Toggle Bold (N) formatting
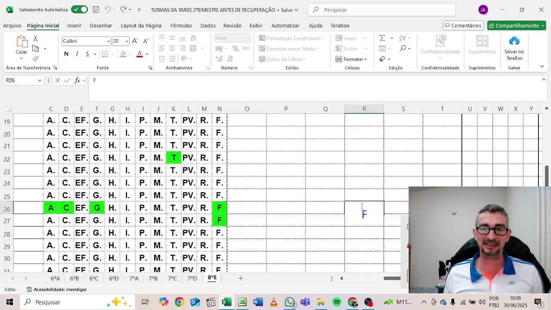This screenshot has height=310, width=551. pyautogui.click(x=66, y=54)
